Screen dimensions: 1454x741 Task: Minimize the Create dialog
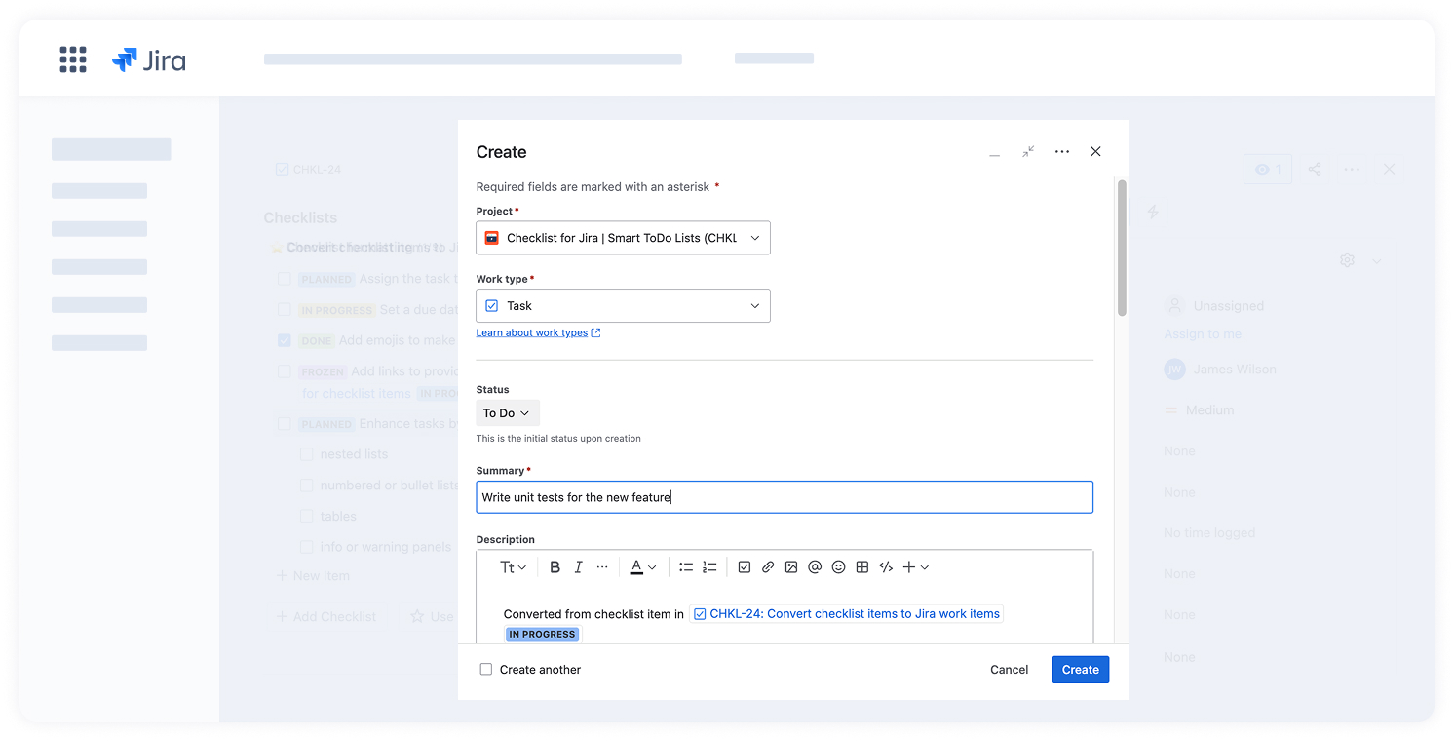point(994,153)
